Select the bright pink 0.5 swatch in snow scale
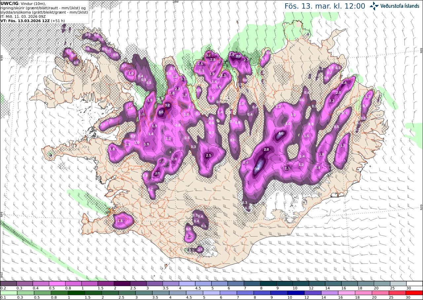 pos(57,283)
